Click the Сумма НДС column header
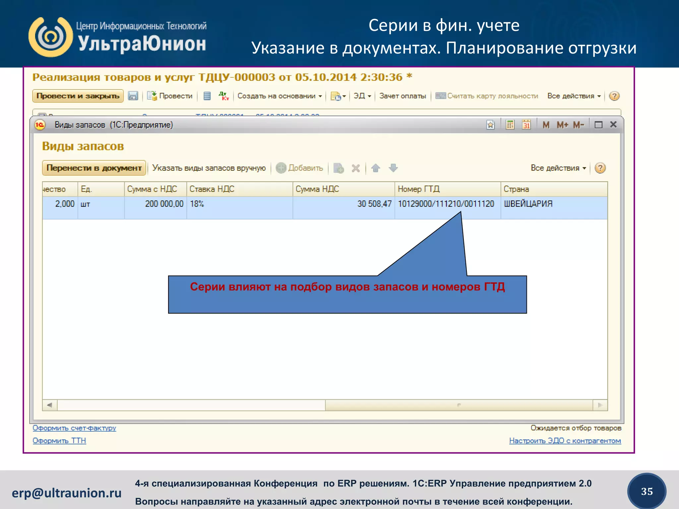Screen dimensions: 679x509 coord(344,189)
